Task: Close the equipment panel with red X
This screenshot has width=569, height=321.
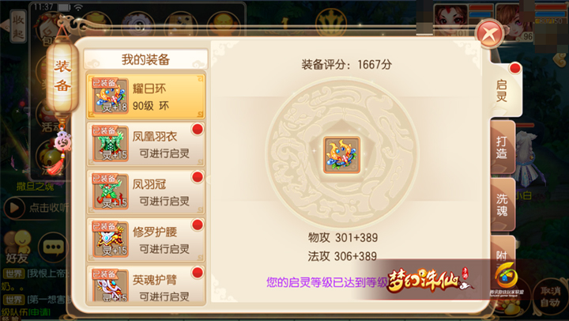Action: (x=489, y=34)
